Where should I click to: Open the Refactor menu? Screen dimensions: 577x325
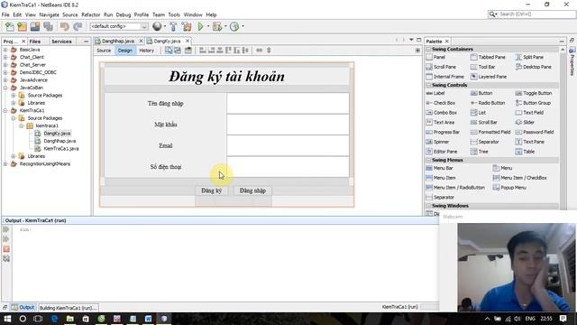[x=90, y=14]
